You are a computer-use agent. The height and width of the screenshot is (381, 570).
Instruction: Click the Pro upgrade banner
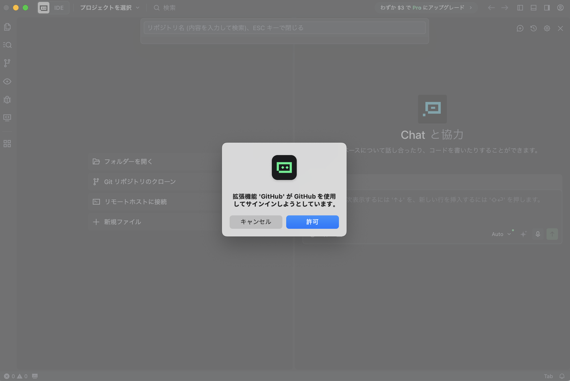click(x=426, y=8)
